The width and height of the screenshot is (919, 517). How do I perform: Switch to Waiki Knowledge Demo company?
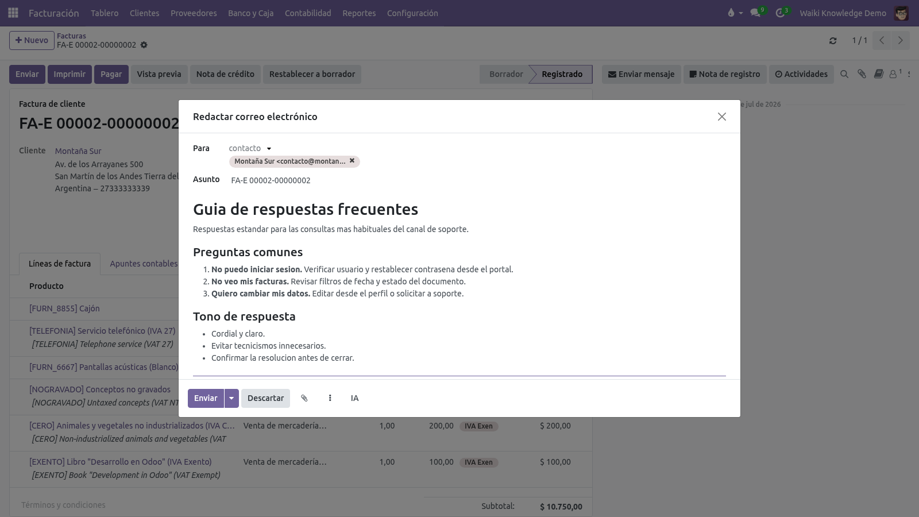click(x=843, y=13)
